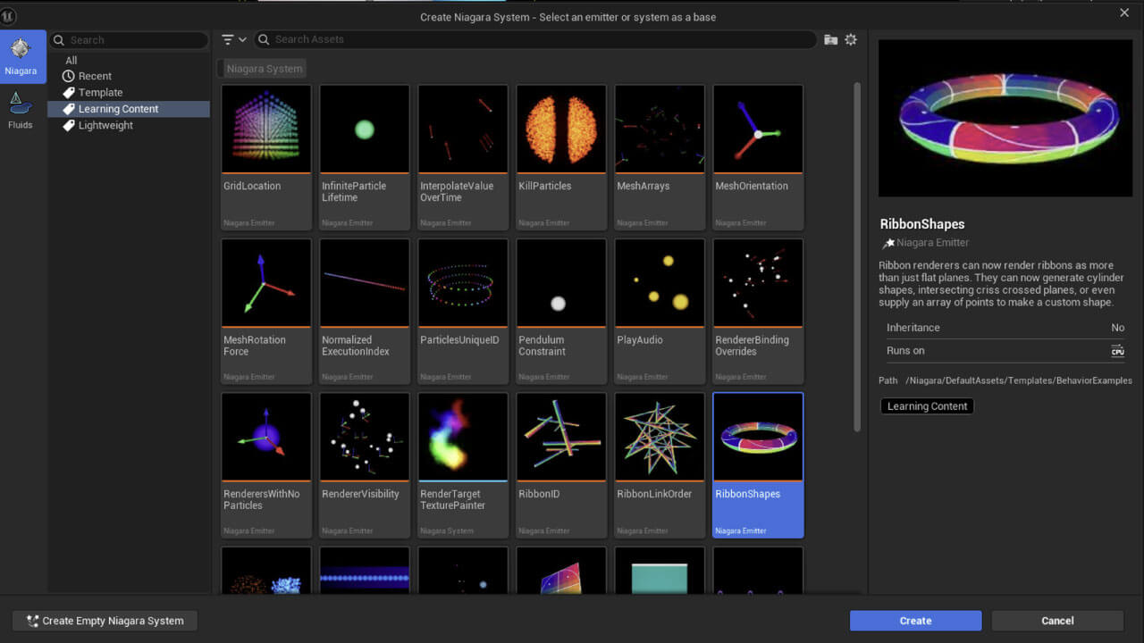1144x643 pixels.
Task: Toggle the Niagara System filter chip
Action: 264,68
